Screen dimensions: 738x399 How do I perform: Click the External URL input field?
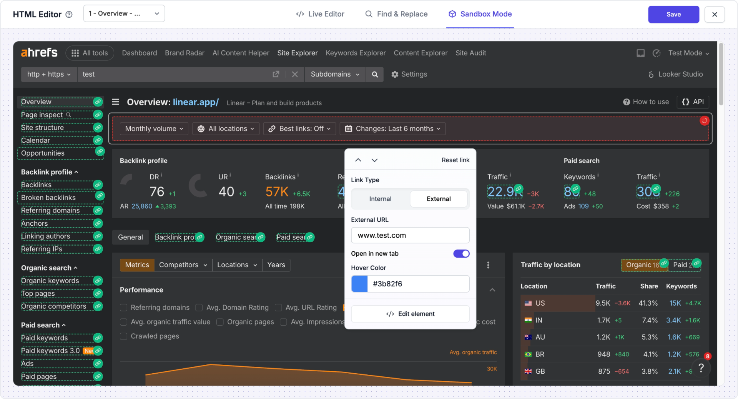410,235
